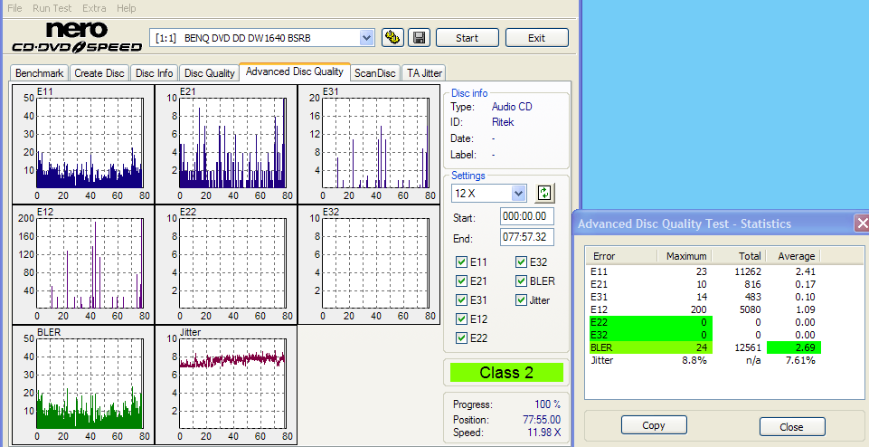This screenshot has height=447, width=869.
Task: Switch to the Disc Info tab
Action: coord(154,72)
